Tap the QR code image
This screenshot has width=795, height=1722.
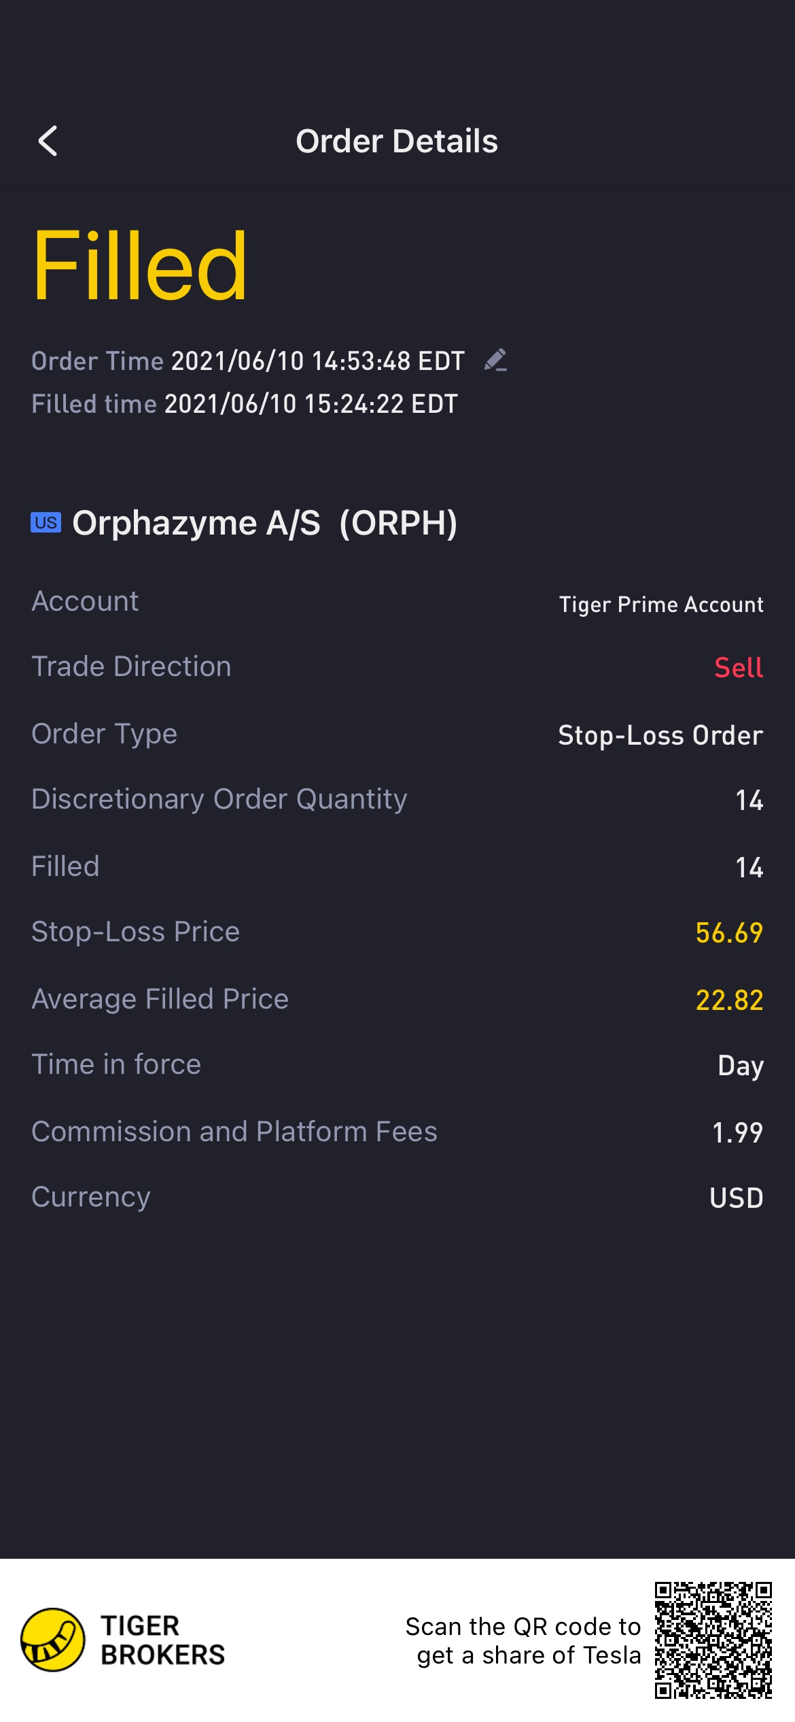pos(713,1640)
